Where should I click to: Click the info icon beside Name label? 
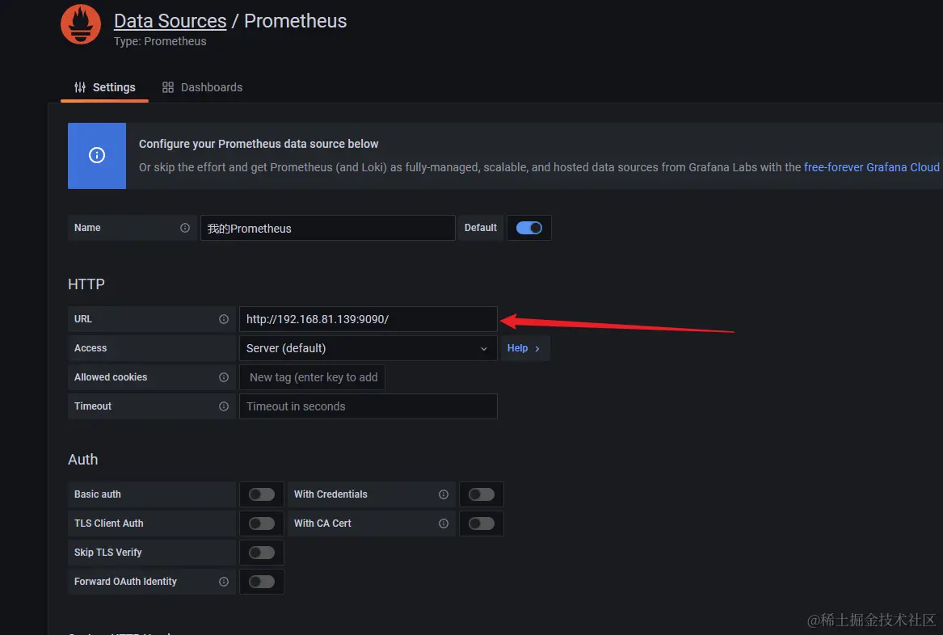coord(184,228)
